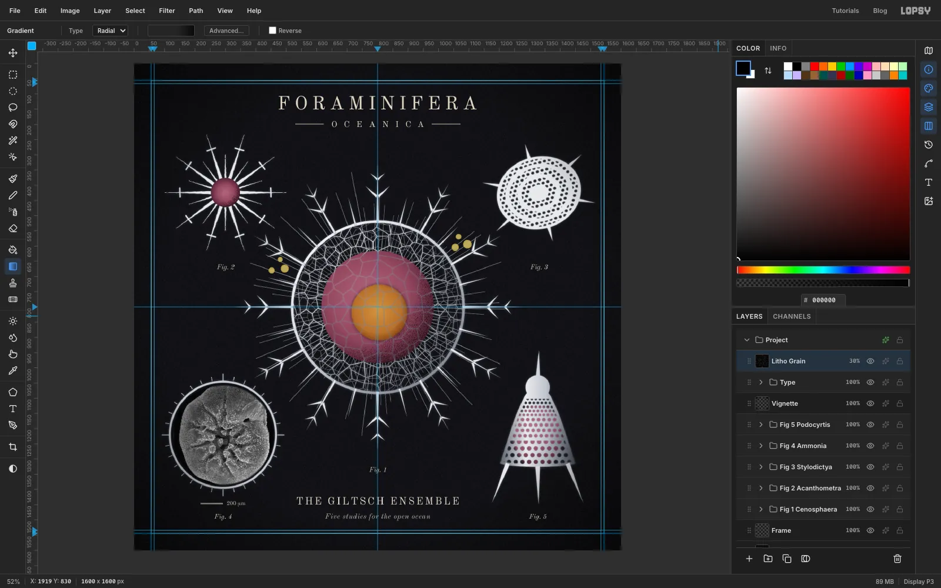Select the Eraser tool
The height and width of the screenshot is (588, 941).
point(12,228)
